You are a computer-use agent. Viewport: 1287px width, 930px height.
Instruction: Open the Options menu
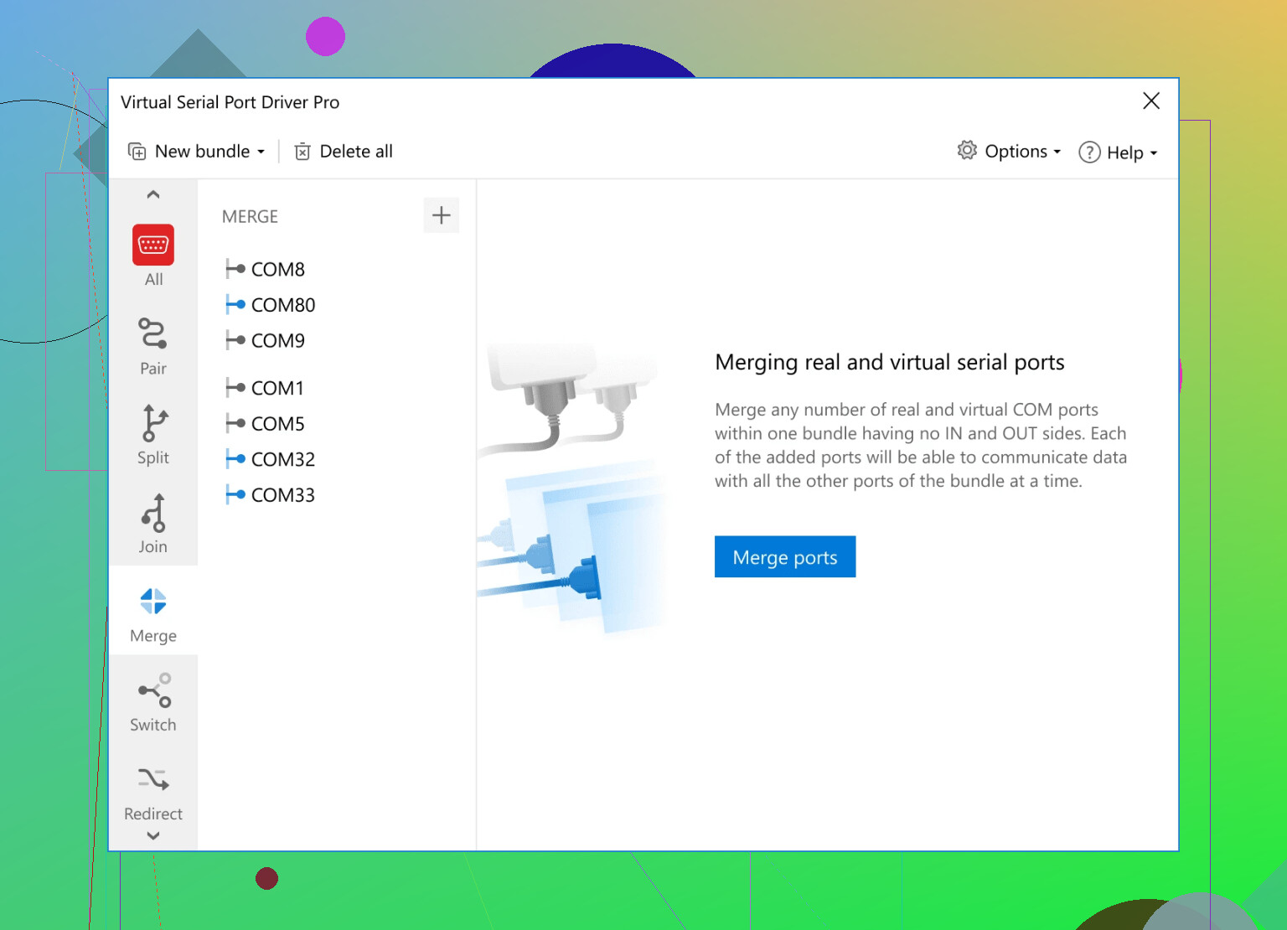pyautogui.click(x=1010, y=152)
